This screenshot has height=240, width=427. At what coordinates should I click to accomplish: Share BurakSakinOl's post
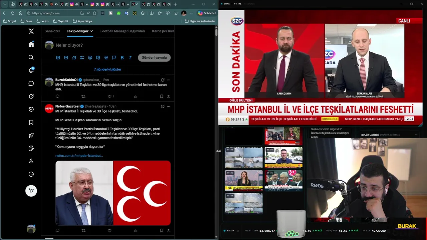[168, 96]
